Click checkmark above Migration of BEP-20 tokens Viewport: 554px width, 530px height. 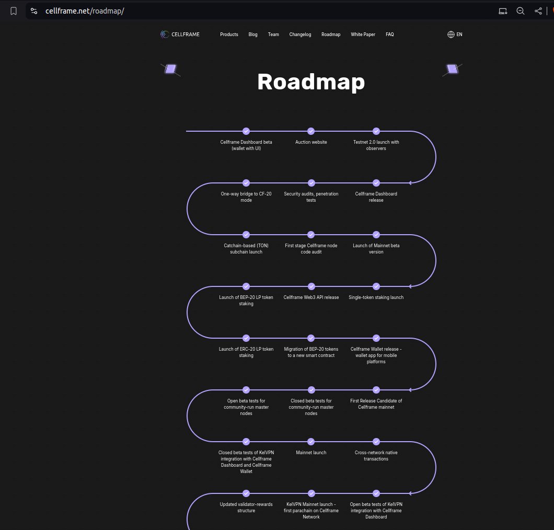click(311, 338)
